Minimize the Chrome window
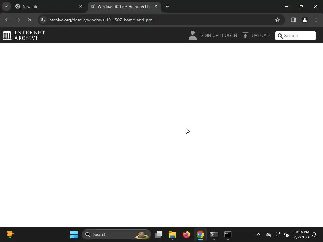 286,6
